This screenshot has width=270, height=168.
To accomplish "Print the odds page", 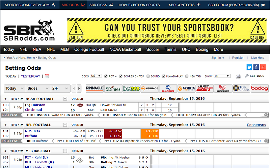I will click(238, 76).
